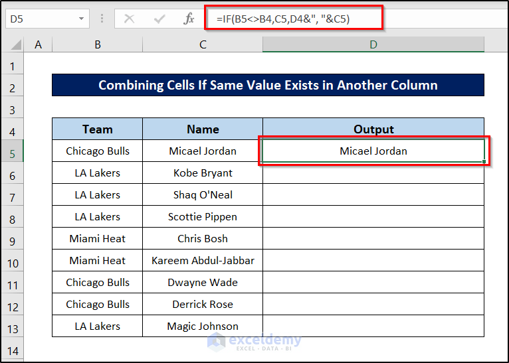This screenshot has width=509, height=363.
Task: Select the 'LA Lakers' cell in row 6
Action: coord(98,173)
